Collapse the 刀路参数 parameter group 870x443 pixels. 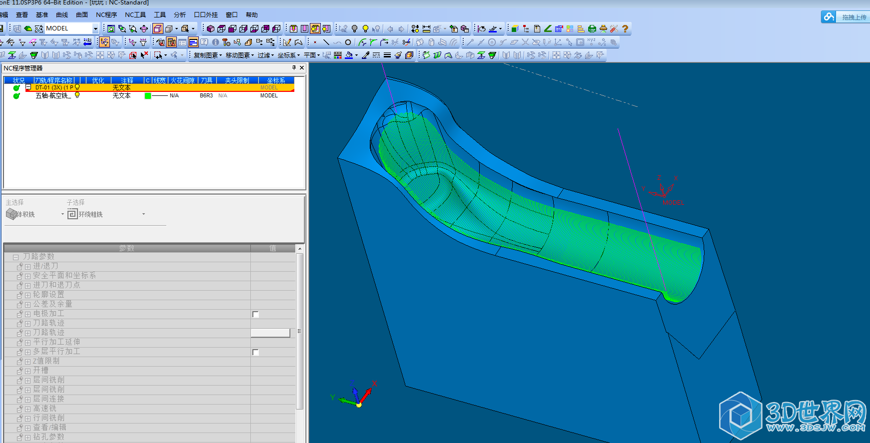[16, 257]
